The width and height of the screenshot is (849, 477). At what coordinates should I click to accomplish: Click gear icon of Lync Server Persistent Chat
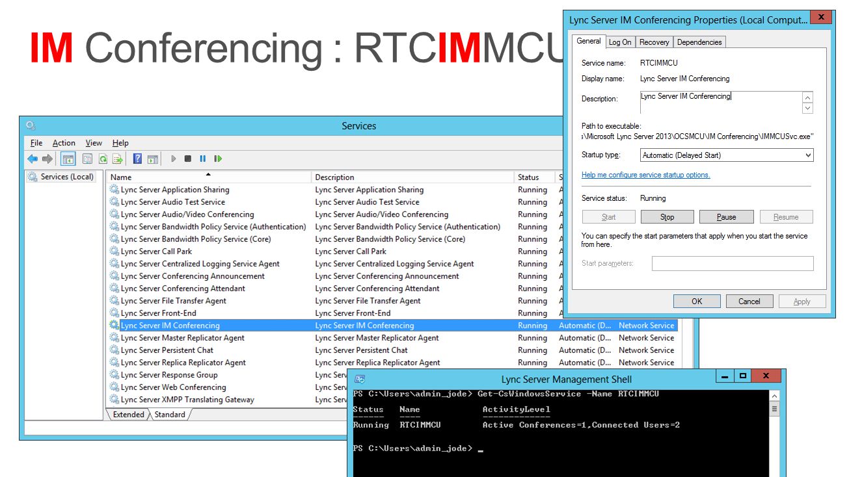(115, 350)
